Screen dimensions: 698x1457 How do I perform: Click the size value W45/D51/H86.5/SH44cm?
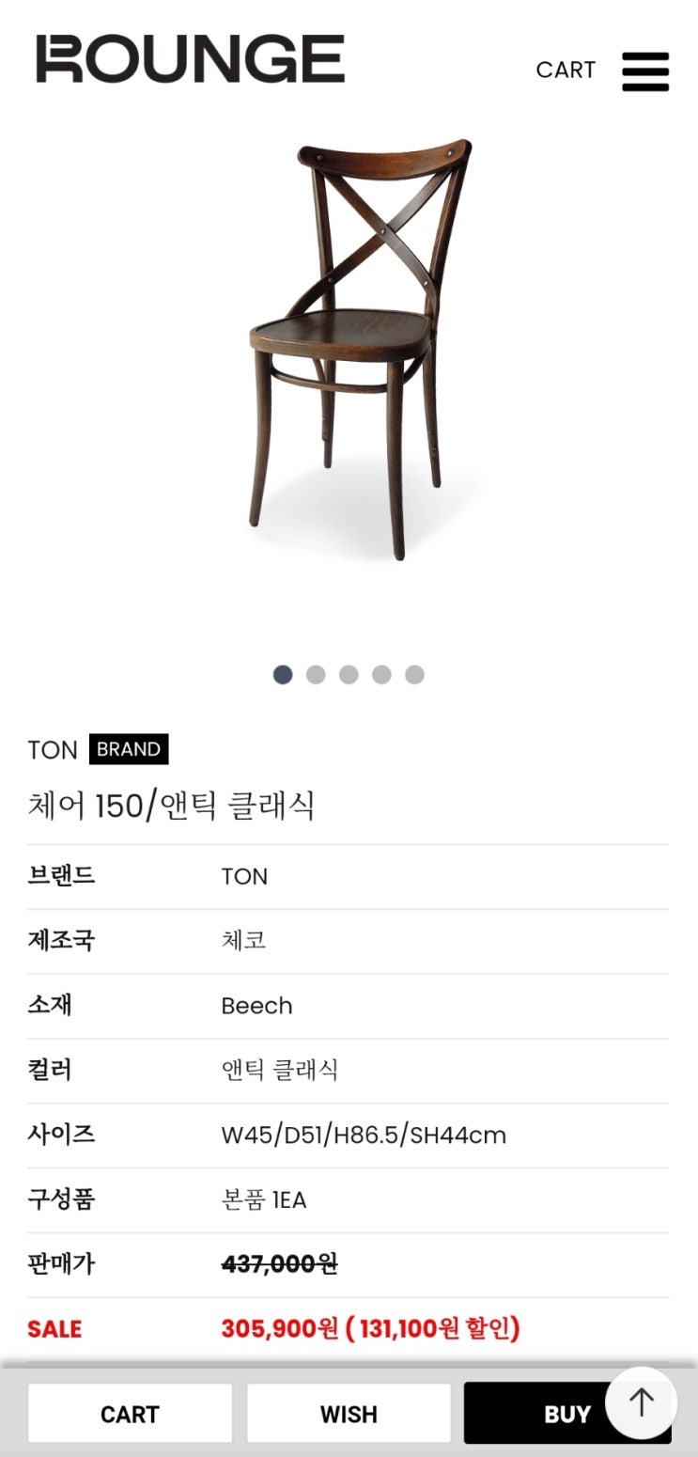[364, 1136]
